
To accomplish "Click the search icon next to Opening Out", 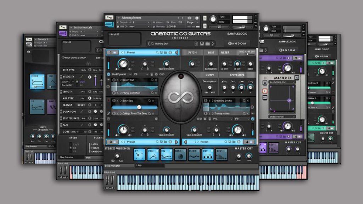I will (152, 44).
